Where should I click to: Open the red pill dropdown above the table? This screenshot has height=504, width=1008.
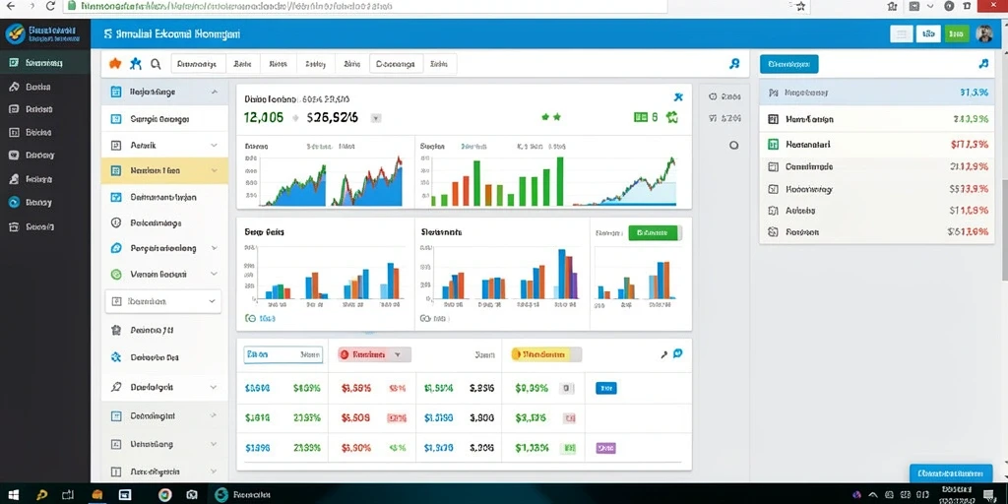[374, 354]
